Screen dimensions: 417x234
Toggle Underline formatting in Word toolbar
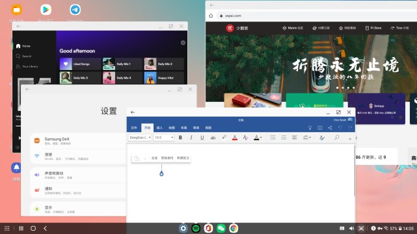tap(202, 137)
